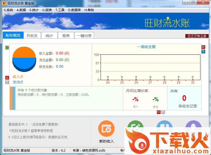This screenshot has height=155, width=211.
Task: Click the 一周收支图 chart title
Action: [x=146, y=47]
